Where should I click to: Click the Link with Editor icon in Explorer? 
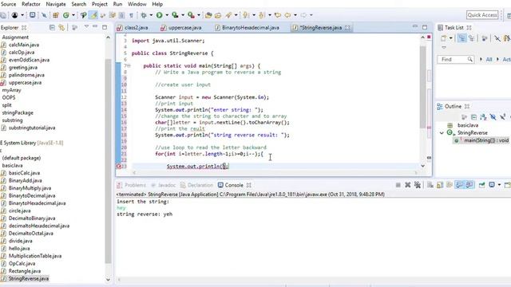(x=61, y=28)
